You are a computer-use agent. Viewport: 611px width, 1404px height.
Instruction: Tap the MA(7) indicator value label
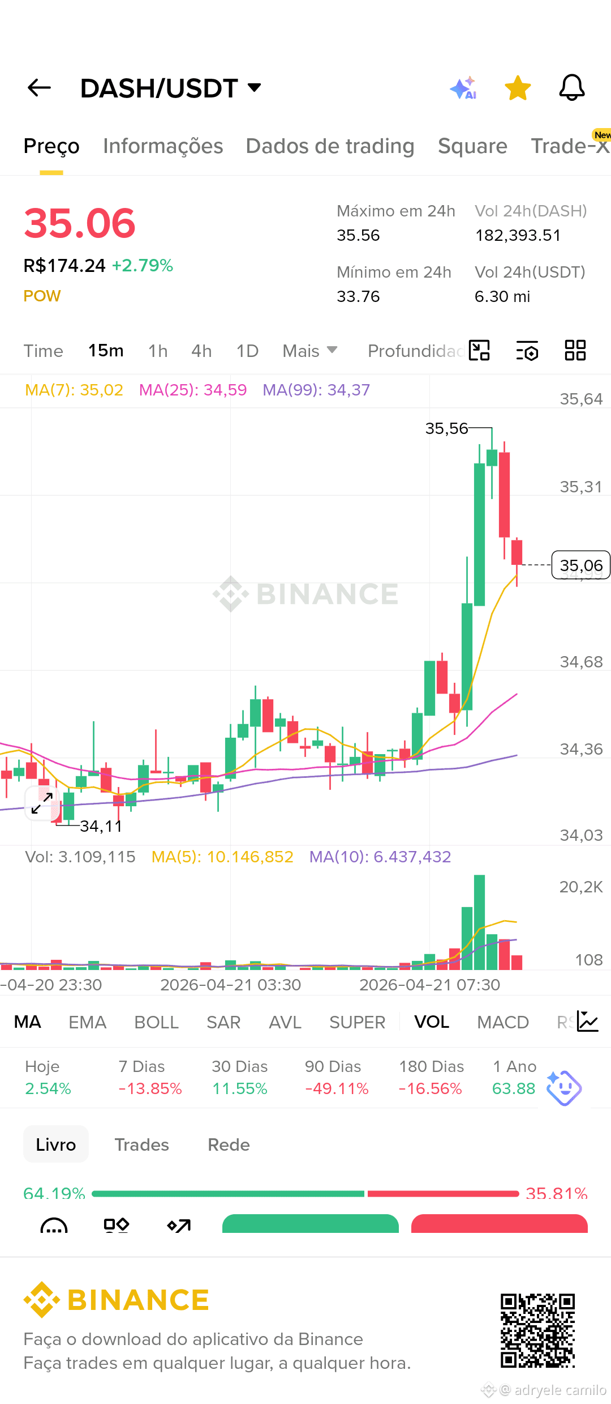(x=74, y=390)
